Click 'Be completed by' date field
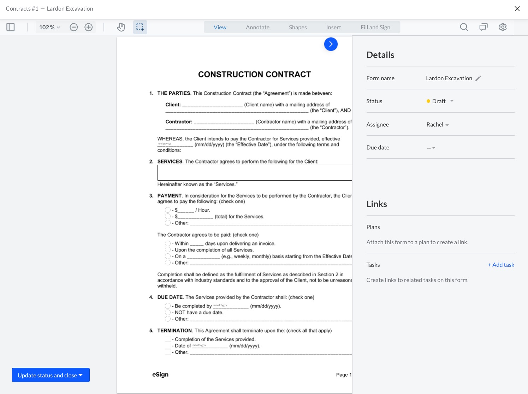The width and height of the screenshot is (528, 394). (x=231, y=306)
